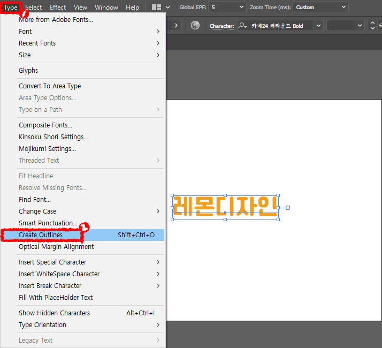Expand the arrange documents dropdown arrow
This screenshot has height=348, width=382.
(167, 7)
